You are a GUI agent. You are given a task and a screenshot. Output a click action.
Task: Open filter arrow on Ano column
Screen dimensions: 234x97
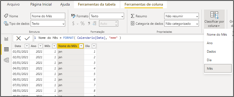[41, 46]
